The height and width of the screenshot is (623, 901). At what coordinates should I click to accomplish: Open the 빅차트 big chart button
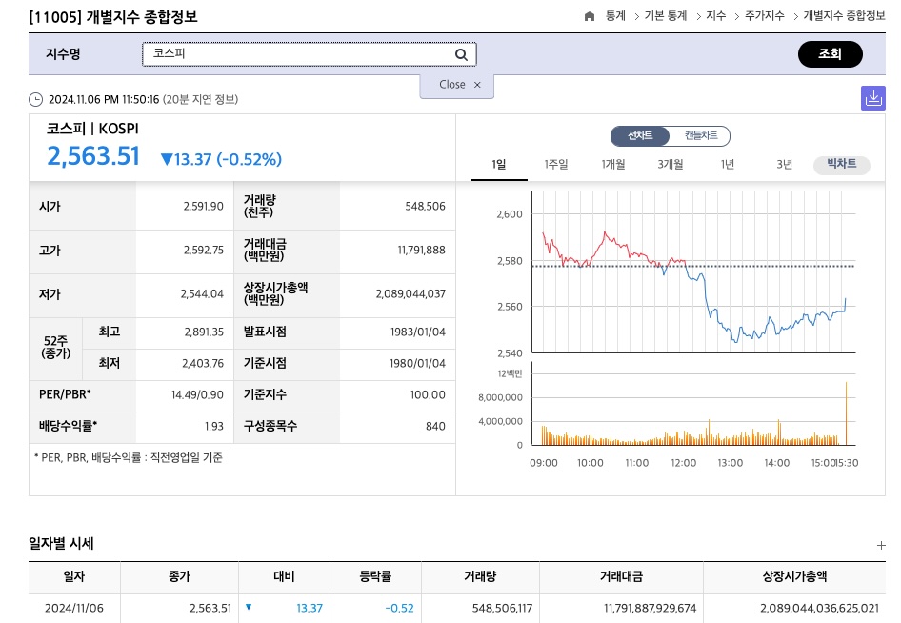841,165
